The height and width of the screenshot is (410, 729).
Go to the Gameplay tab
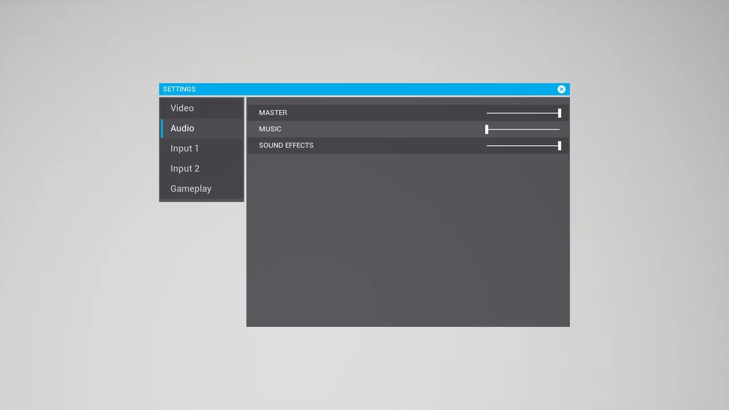tap(191, 188)
